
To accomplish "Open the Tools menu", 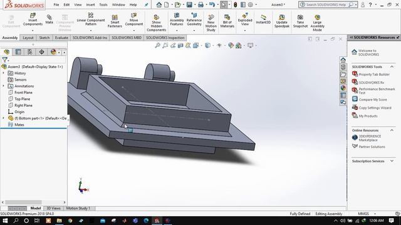I will 103,4.
